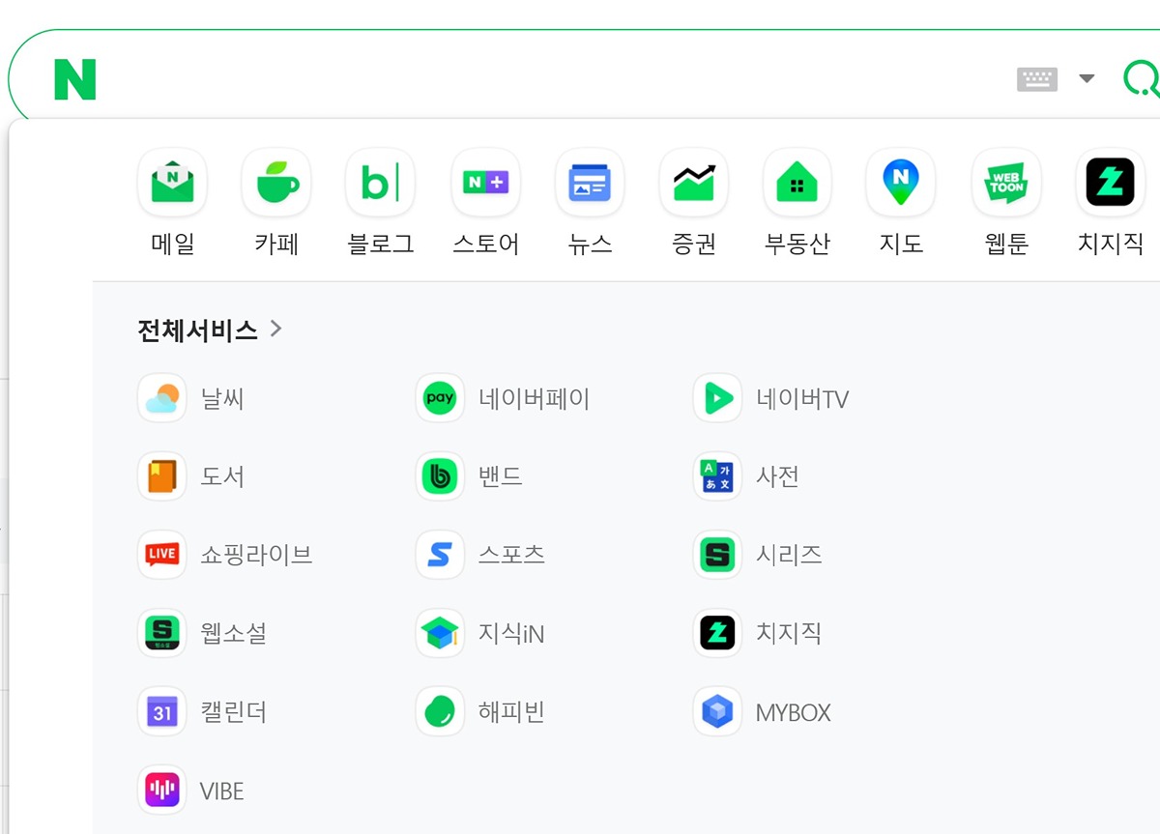This screenshot has height=834, width=1160.
Task: Open the Naver Mail icon
Action: (172, 183)
